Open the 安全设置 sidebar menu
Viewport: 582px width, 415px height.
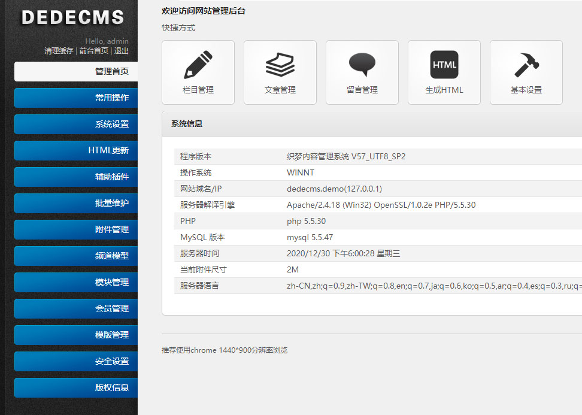click(x=76, y=361)
